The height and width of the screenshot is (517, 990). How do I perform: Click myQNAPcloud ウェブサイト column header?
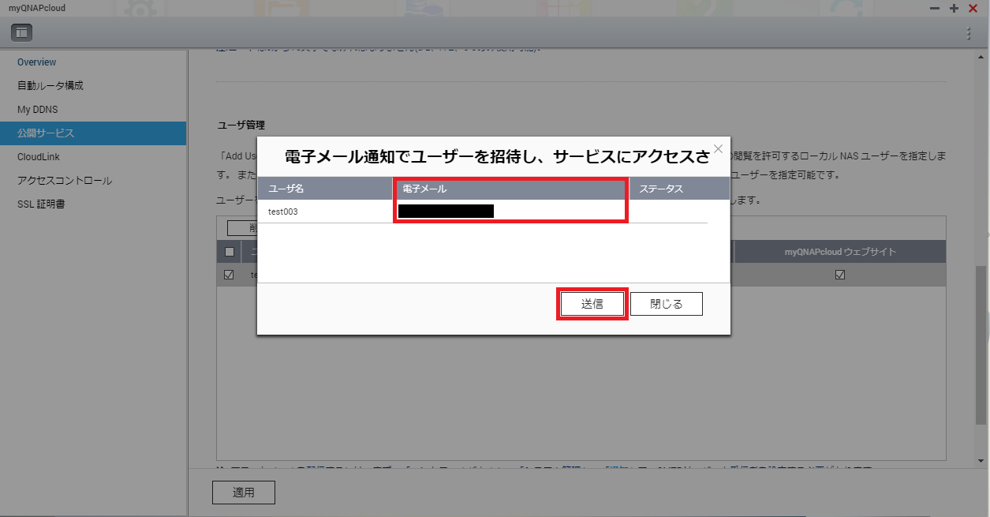[840, 252]
